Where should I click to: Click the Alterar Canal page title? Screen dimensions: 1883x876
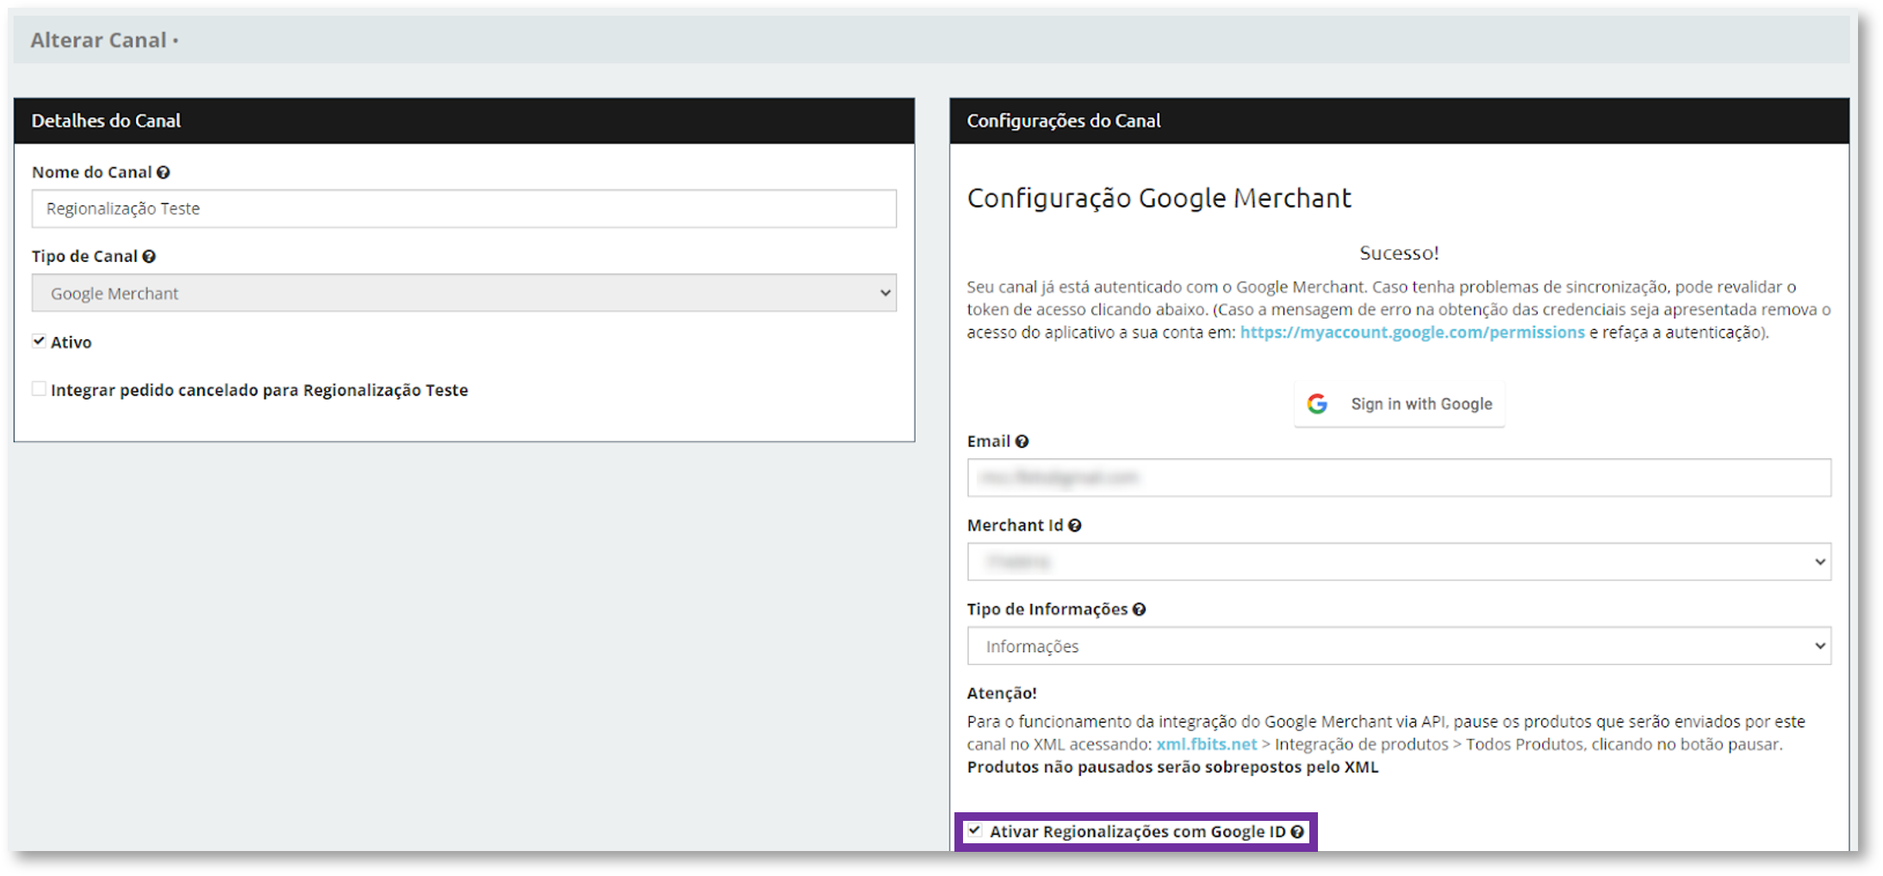click(x=98, y=40)
